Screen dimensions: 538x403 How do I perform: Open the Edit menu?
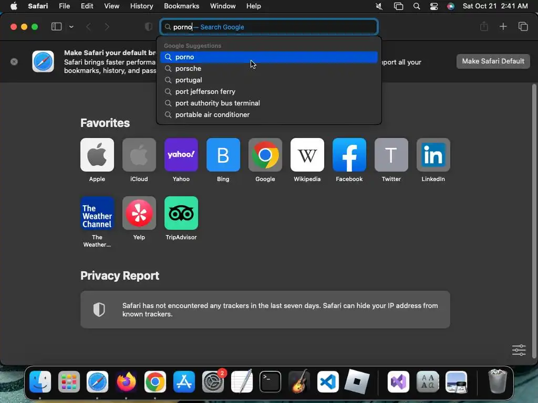pyautogui.click(x=87, y=6)
